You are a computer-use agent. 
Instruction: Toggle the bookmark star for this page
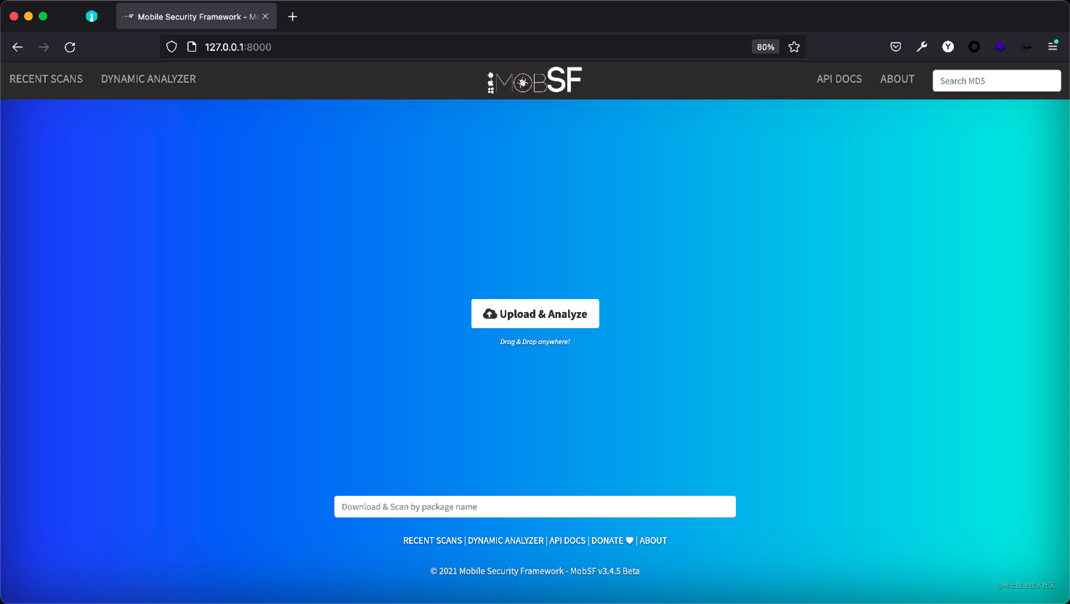794,46
